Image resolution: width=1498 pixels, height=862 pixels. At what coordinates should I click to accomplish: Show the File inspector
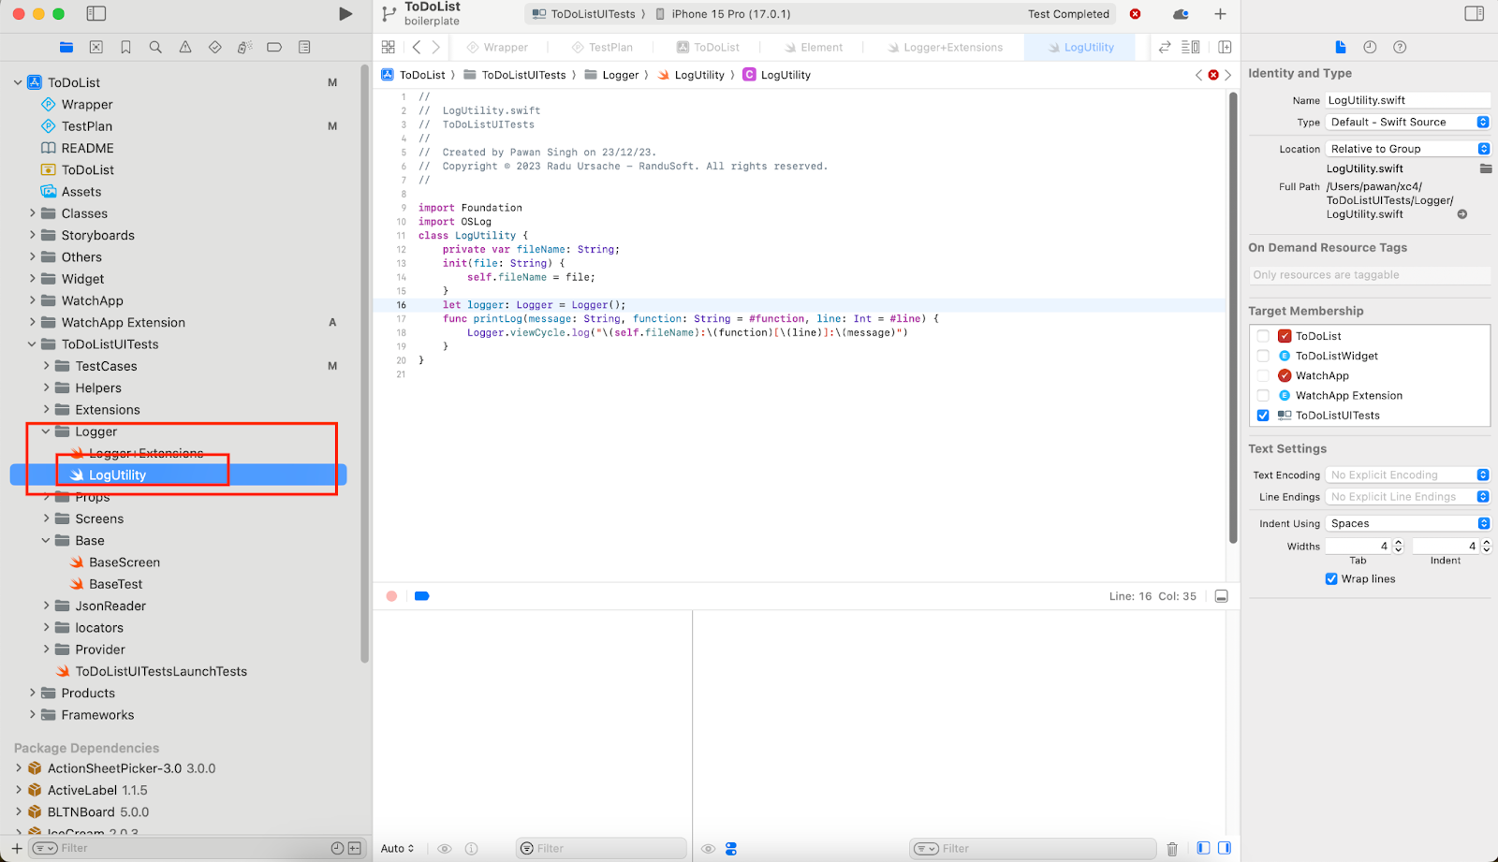[x=1341, y=47]
